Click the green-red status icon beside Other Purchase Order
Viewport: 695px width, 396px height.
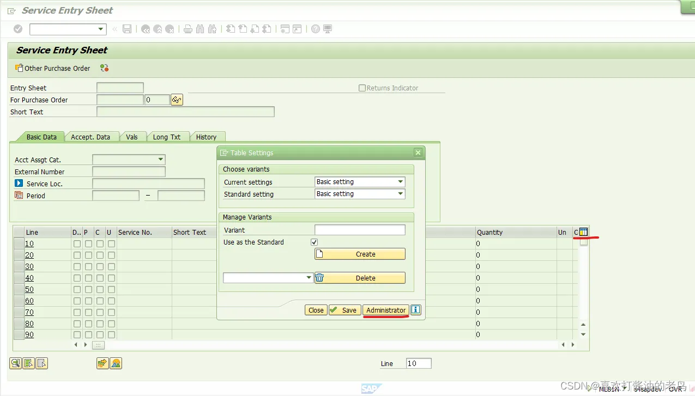point(104,68)
